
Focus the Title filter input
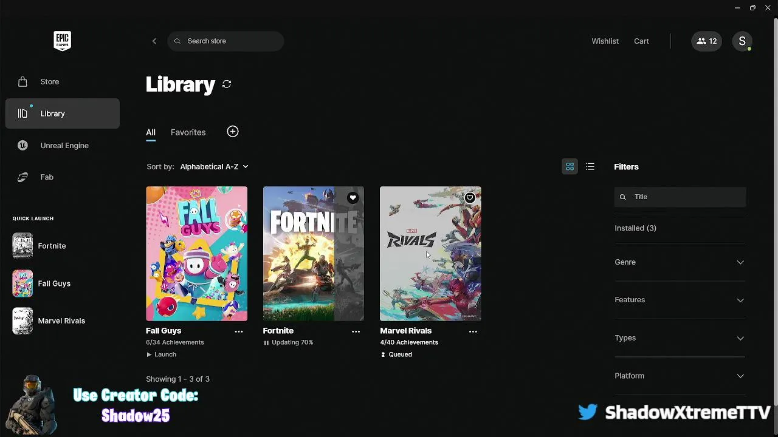[x=680, y=197]
